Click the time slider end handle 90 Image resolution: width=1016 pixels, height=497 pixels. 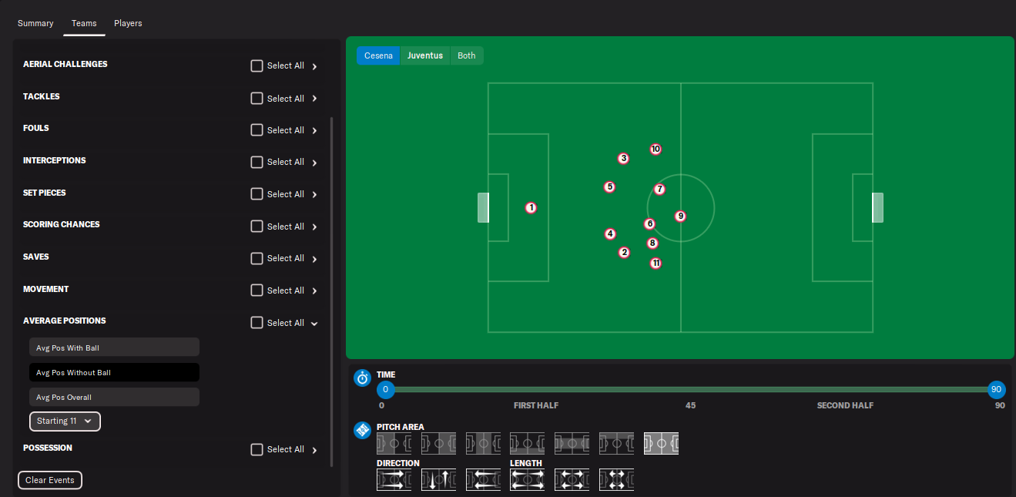(x=996, y=389)
